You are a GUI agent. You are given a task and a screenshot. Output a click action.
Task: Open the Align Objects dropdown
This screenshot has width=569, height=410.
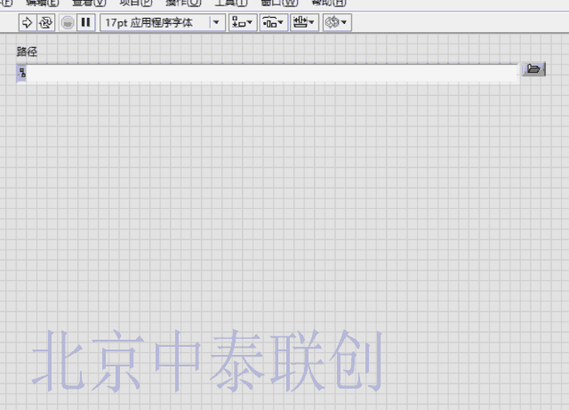tap(243, 22)
